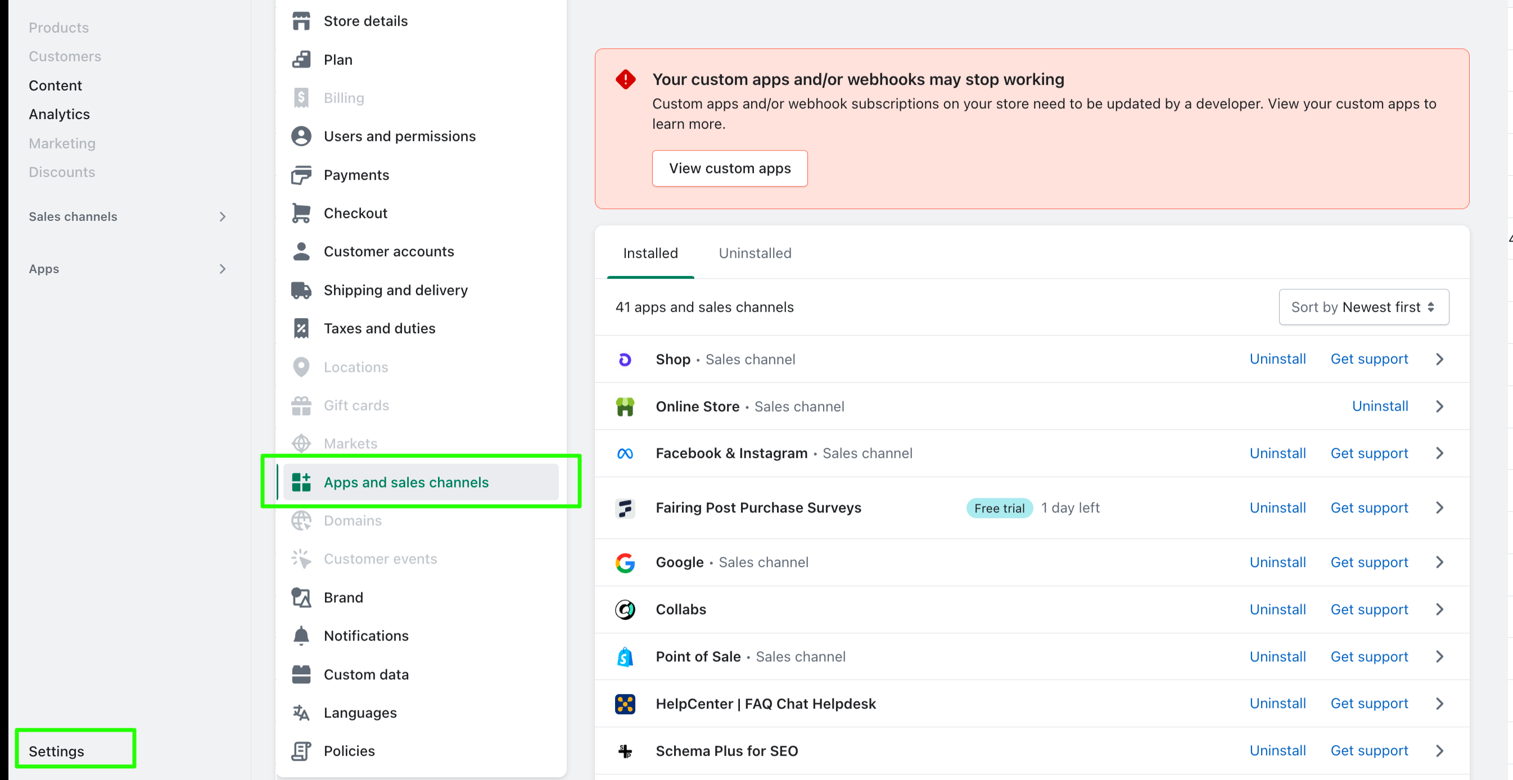Open the Collabs app row chevron
The width and height of the screenshot is (1513, 780).
[1439, 609]
